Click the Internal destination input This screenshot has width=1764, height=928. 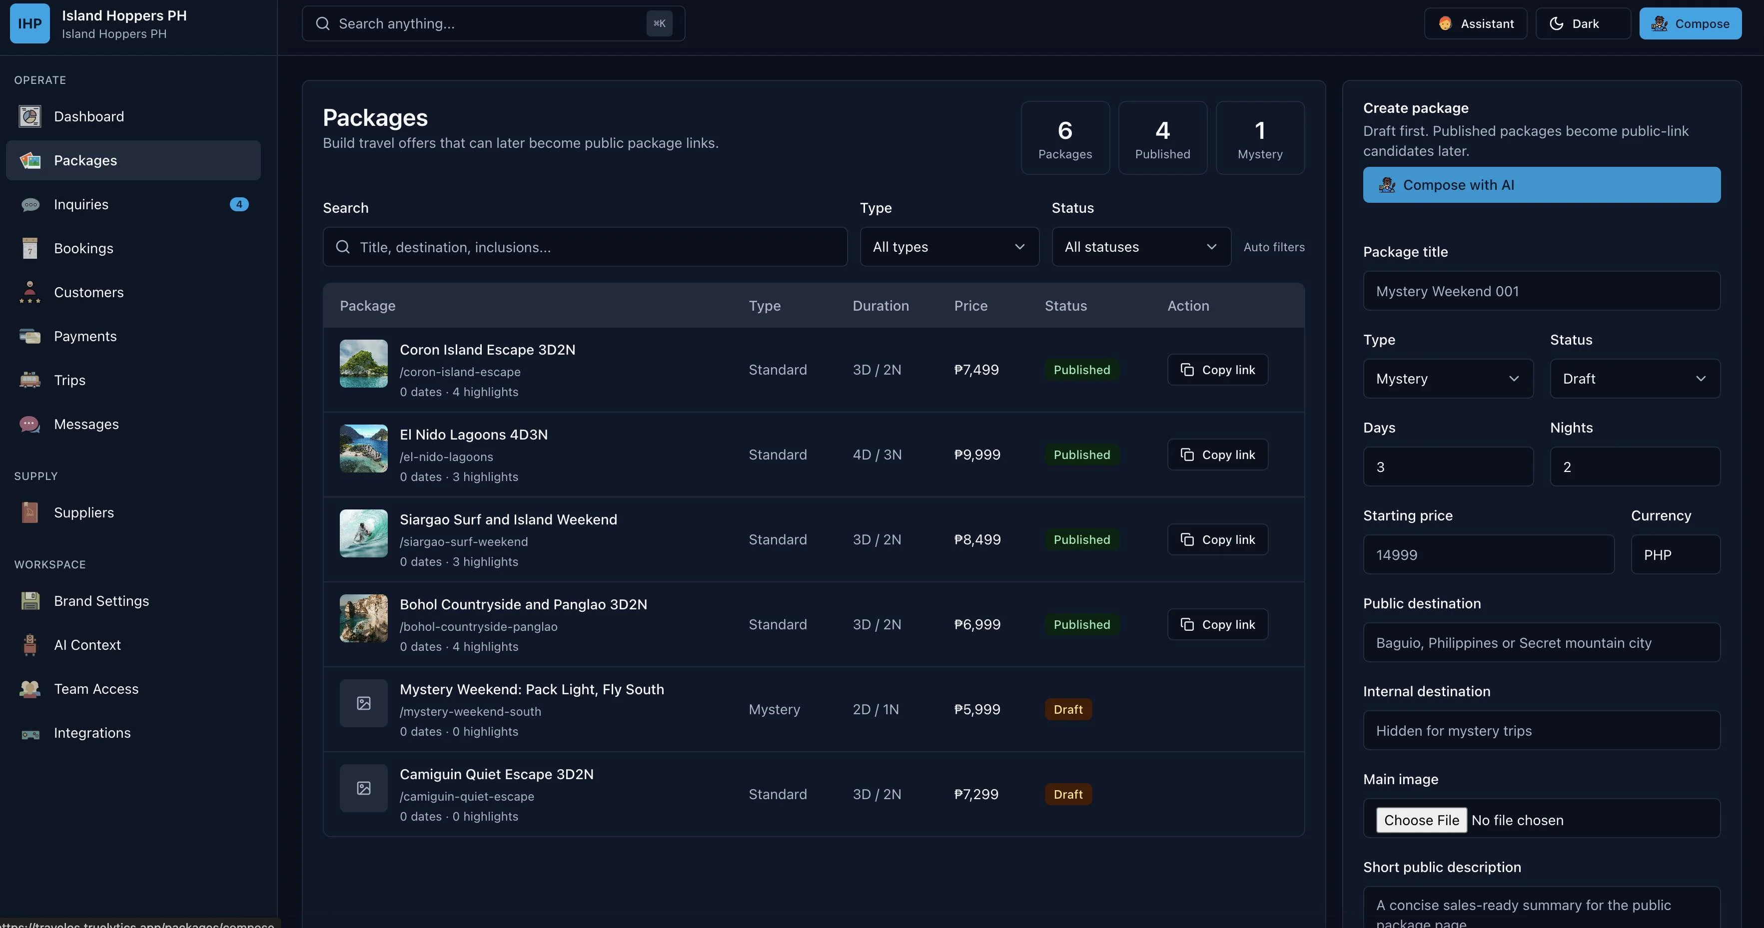pyautogui.click(x=1542, y=730)
